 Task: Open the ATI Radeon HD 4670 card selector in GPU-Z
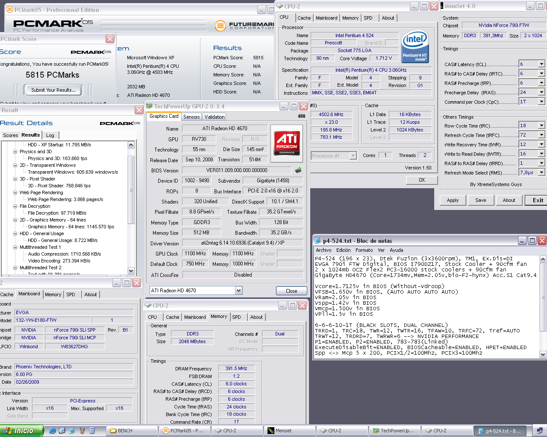pyautogui.click(x=238, y=291)
